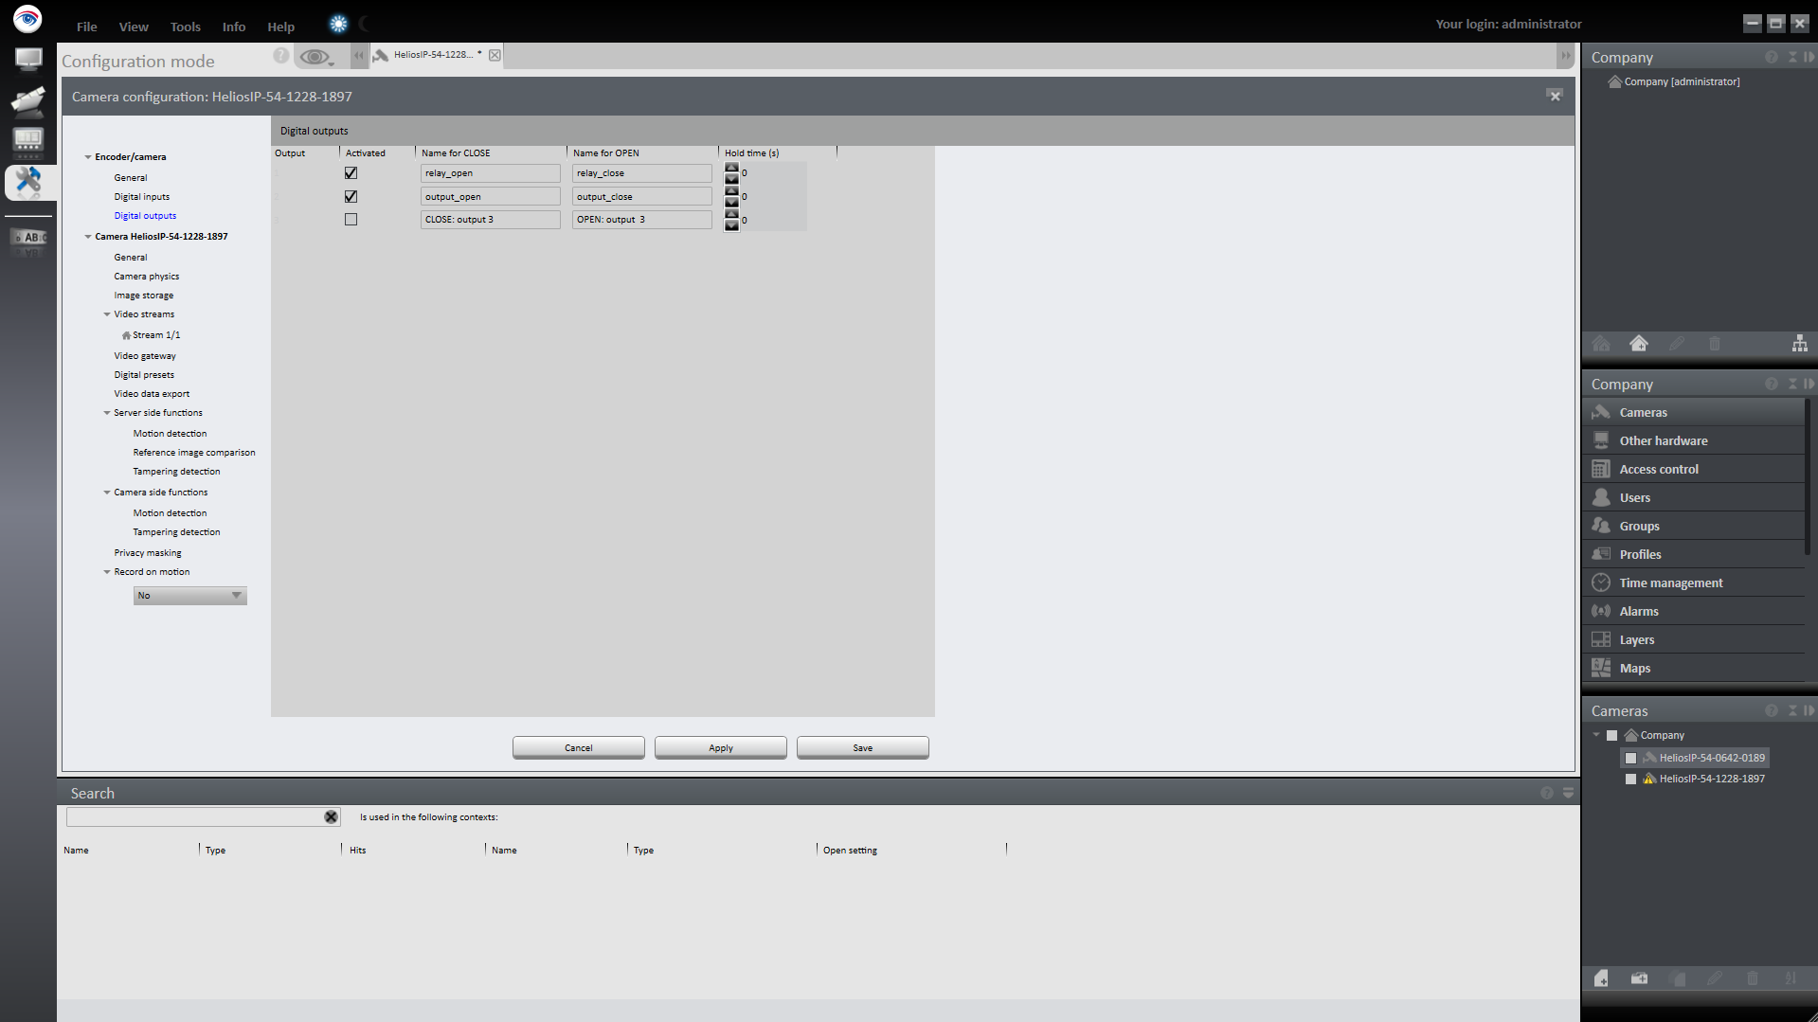This screenshot has width=1818, height=1022.
Task: Select Time management in Company list
Action: [1670, 583]
